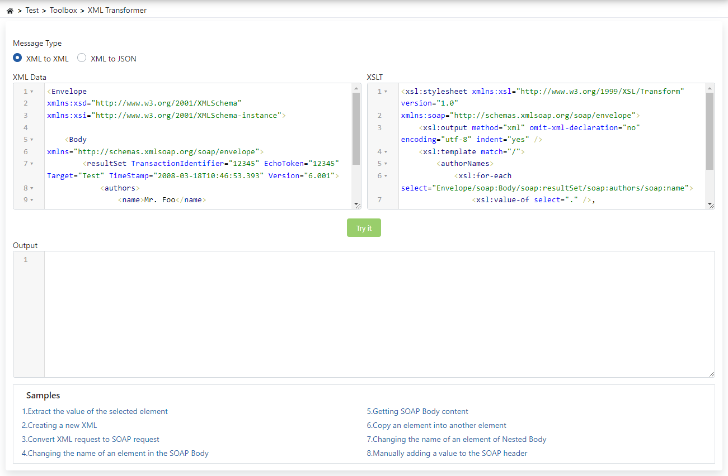Collapse the Envelope element on line 1

coord(32,91)
